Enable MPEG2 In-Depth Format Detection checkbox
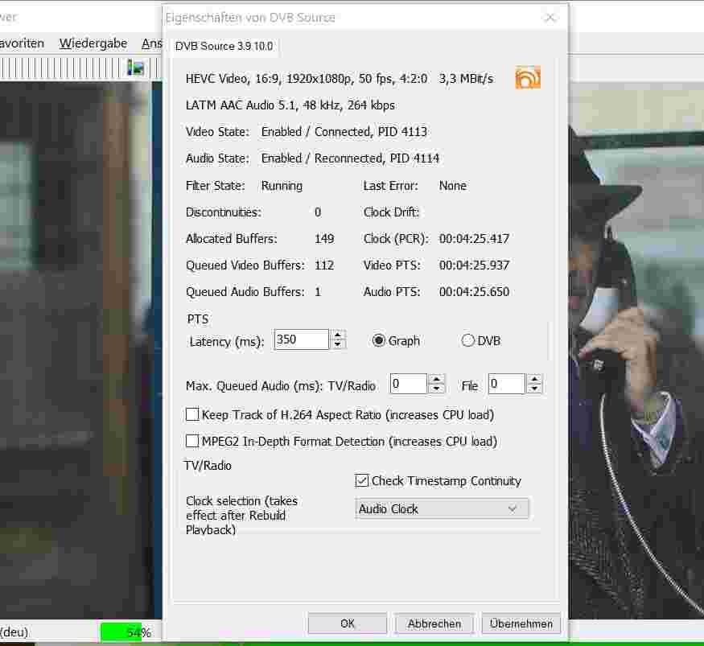Viewport: 704px width, 646px height. (192, 441)
